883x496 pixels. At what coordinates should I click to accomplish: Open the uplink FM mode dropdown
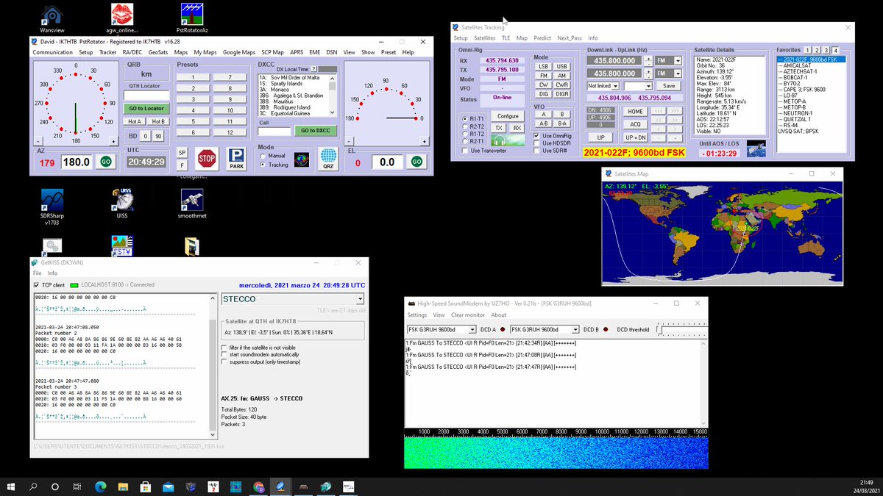(x=678, y=73)
